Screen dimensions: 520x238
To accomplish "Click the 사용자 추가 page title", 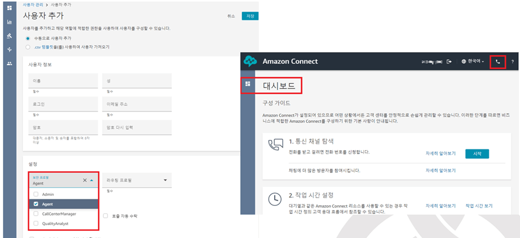I will click(43, 16).
